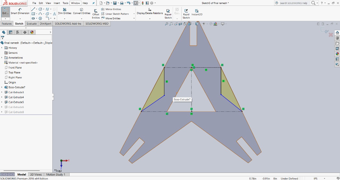Screen dimensions: 340x180
Task: Switch to the Evaluate tab
Action: pos(32,24)
